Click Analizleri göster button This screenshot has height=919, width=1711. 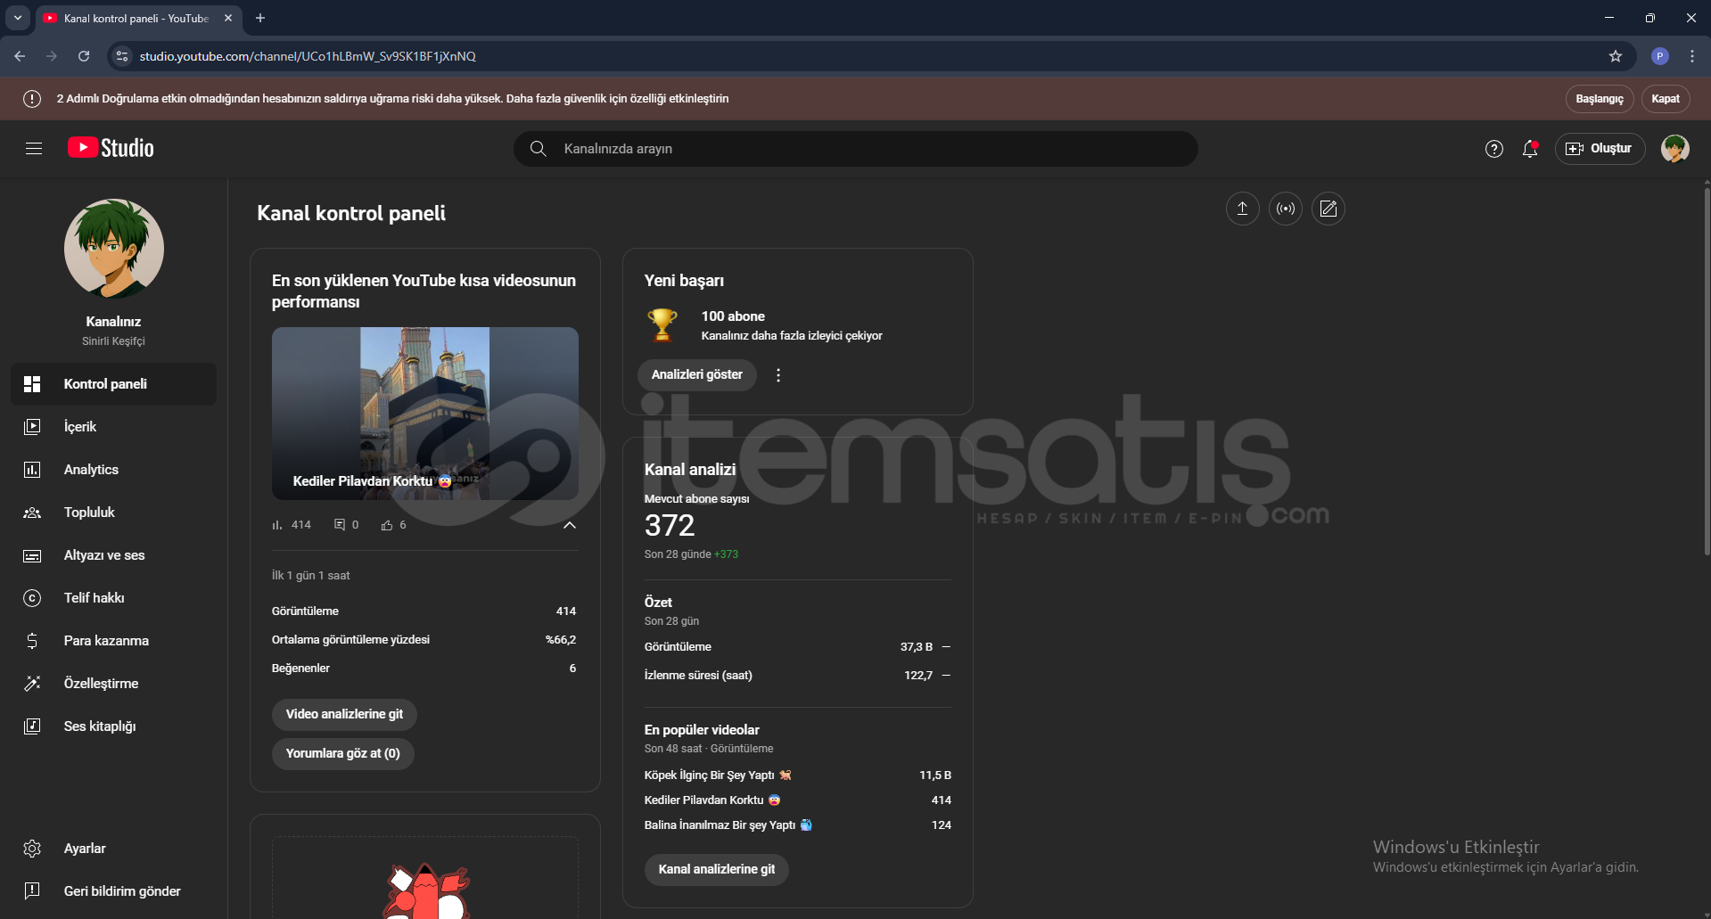coord(697,375)
